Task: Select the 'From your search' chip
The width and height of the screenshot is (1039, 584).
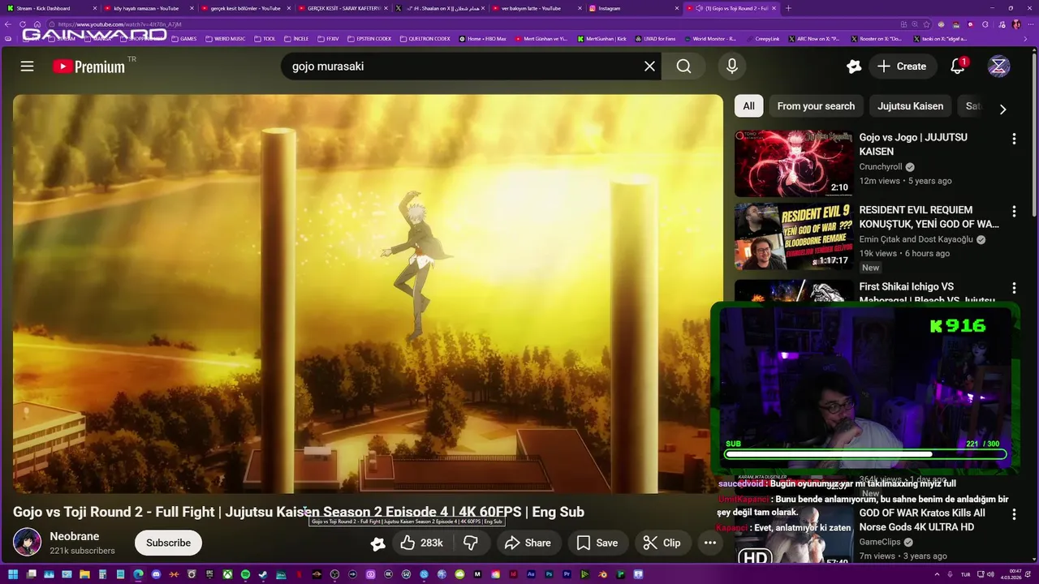Action: click(x=816, y=106)
